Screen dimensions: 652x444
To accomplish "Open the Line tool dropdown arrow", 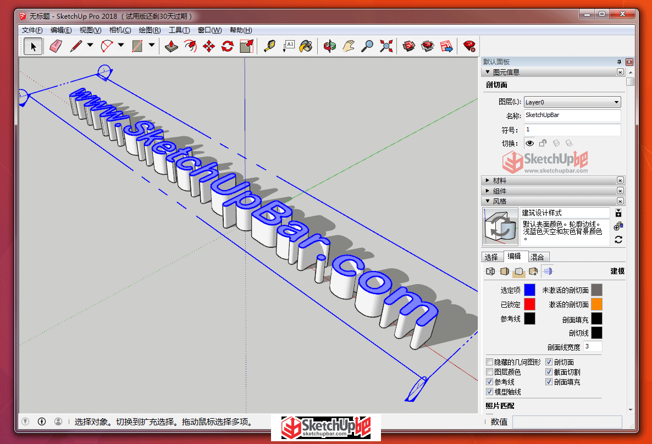I will 90,45.
